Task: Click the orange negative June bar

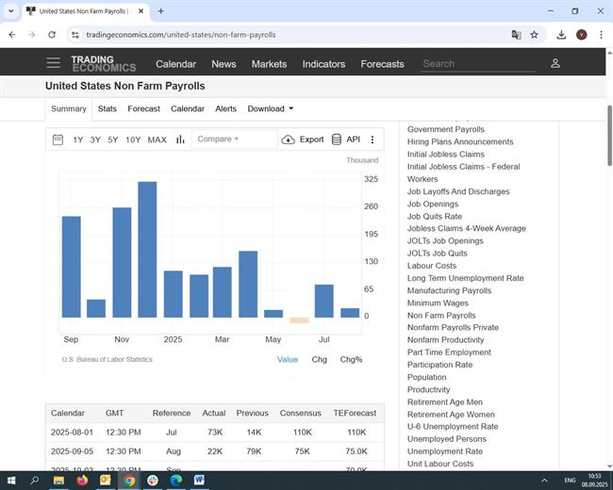Action: (299, 320)
